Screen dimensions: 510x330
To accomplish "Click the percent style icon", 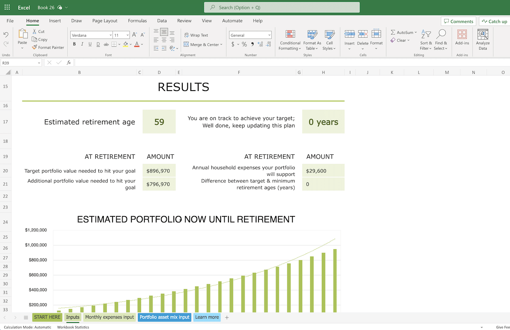I will 244,44.
